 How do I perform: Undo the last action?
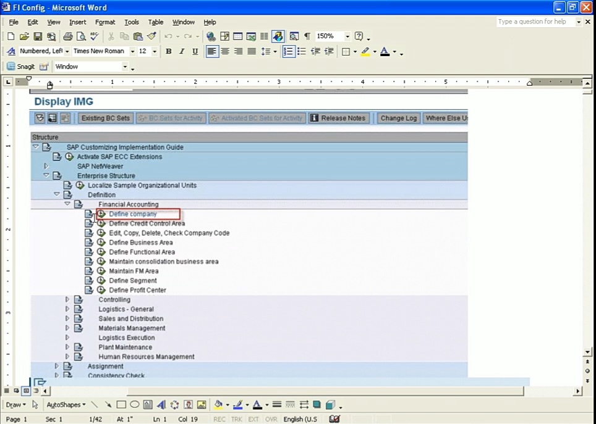click(x=168, y=36)
